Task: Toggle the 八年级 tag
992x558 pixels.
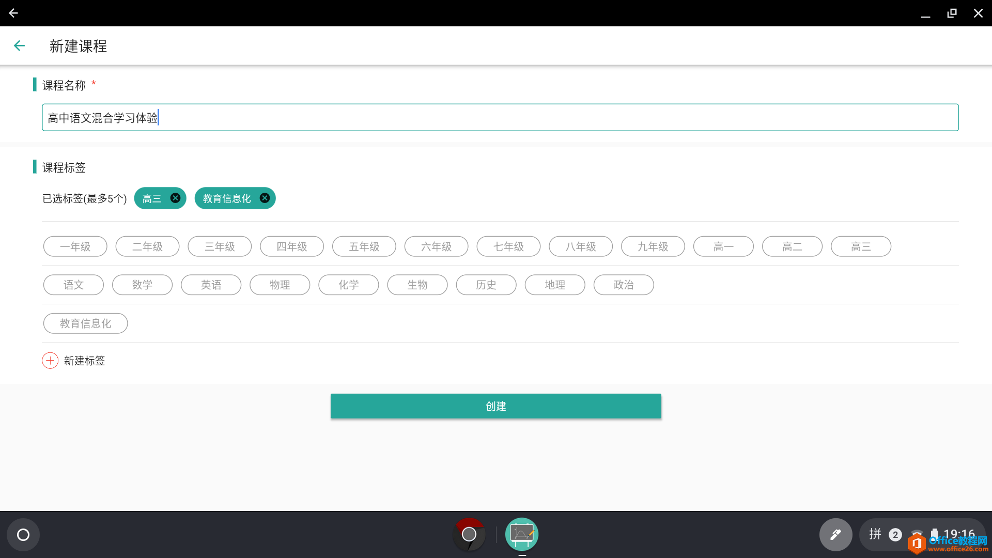Action: pyautogui.click(x=581, y=246)
